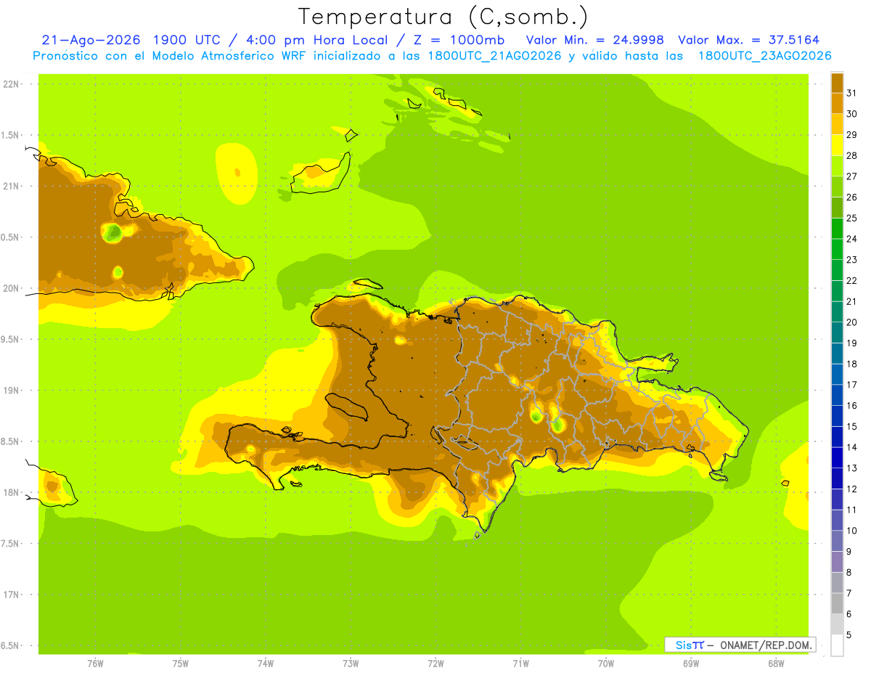The image size is (871, 673).
Task: Click the '18N' latitude label
Action: 11,493
